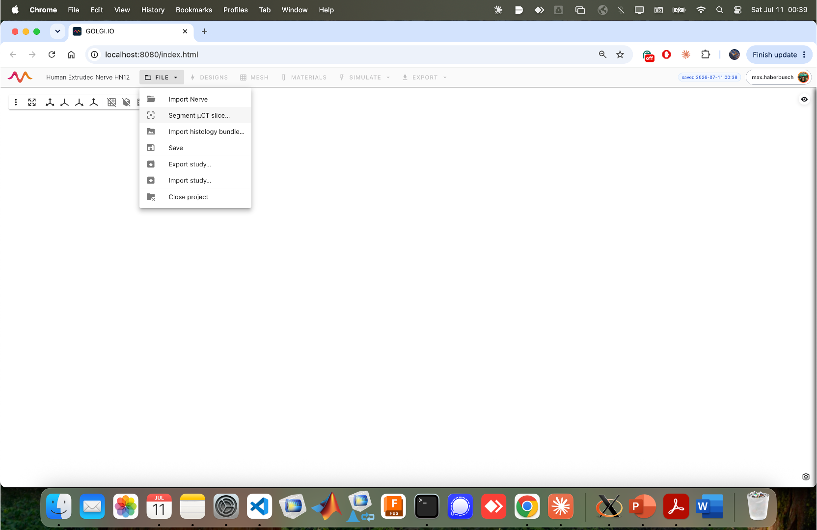Click the Import study... archive icon
The height and width of the screenshot is (530, 817).
(151, 181)
